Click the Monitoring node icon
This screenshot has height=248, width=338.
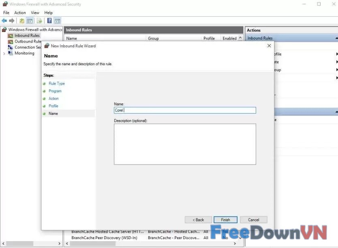point(11,53)
